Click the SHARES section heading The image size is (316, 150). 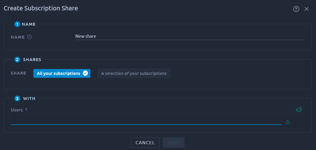click(32, 60)
